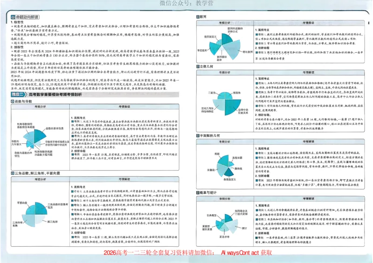Viewport: 373px width, 263px height.
Task: Click the 解三角形 chart label
Action: pos(52,222)
